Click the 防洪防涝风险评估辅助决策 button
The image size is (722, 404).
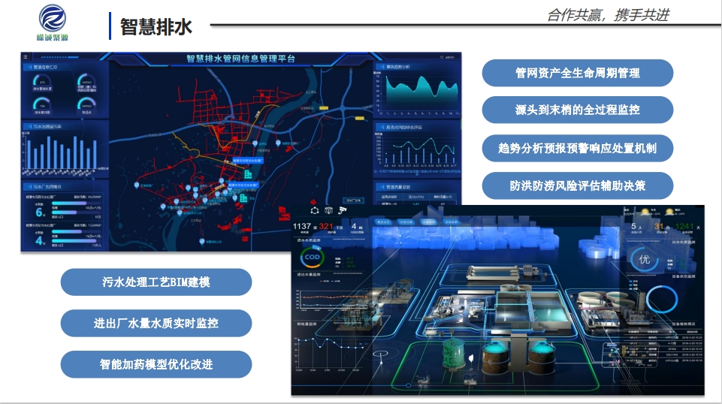click(577, 185)
